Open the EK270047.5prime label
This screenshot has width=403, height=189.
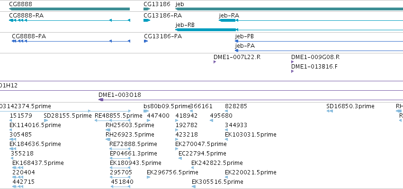pyautogui.click(x=201, y=144)
